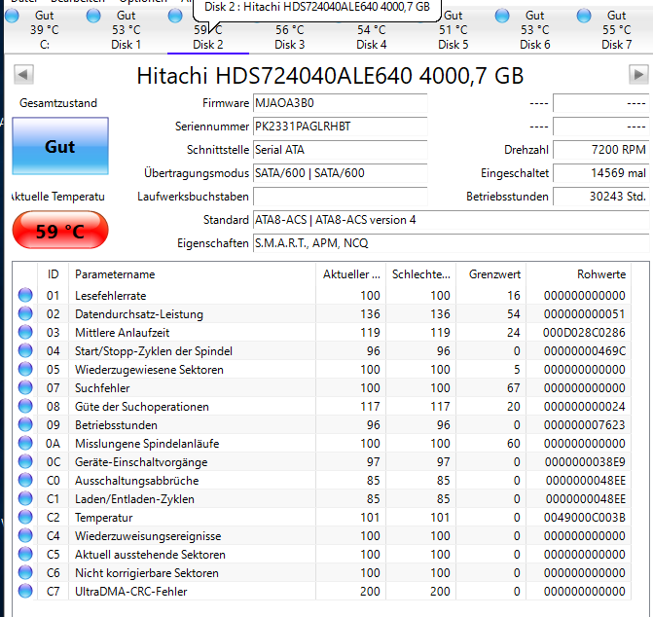653x617 pixels.
Task: Click the empty Laufwerksbuchstaben field
Action: pyautogui.click(x=341, y=197)
